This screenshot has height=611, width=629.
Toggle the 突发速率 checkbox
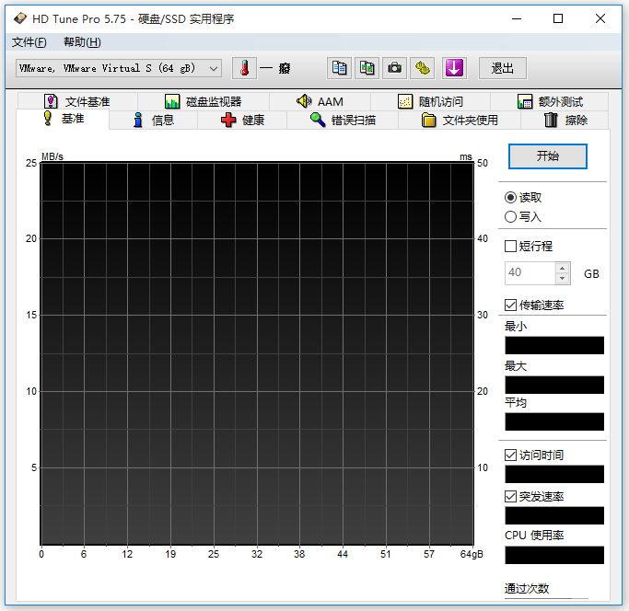coord(511,497)
